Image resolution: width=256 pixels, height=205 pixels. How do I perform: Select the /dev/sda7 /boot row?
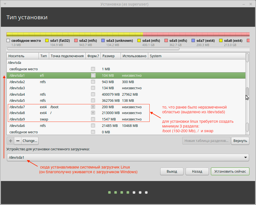(126, 107)
